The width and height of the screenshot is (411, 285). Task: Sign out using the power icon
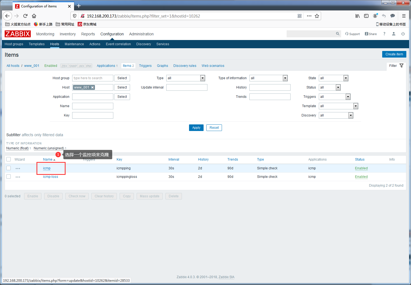[x=403, y=34]
